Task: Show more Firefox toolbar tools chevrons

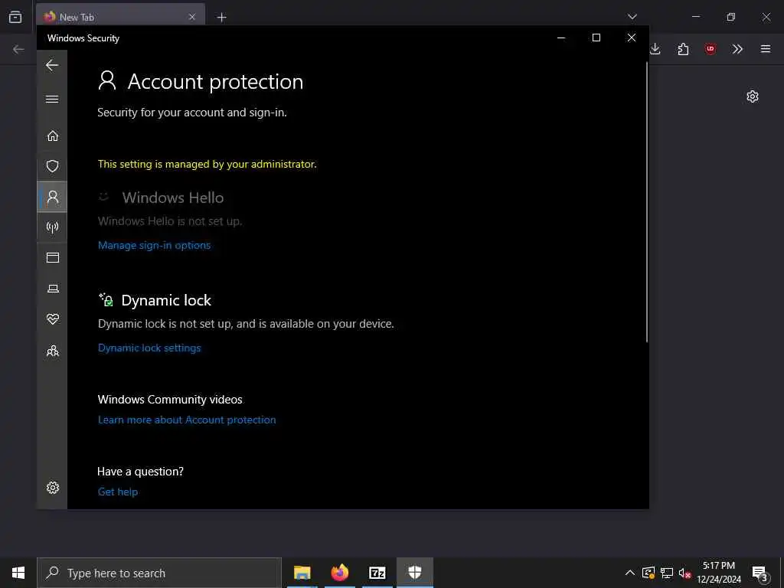Action: (x=737, y=49)
